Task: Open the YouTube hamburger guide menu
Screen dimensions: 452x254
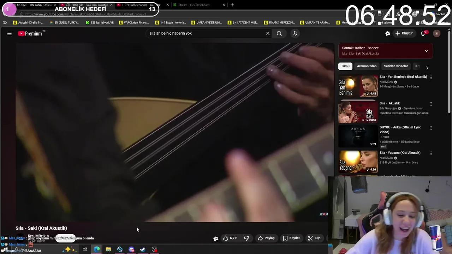Action: pyautogui.click(x=10, y=33)
